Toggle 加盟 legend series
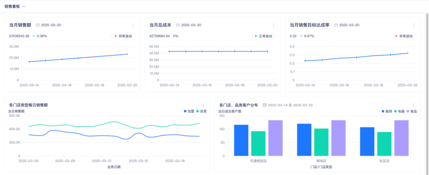429x175 pixels. (x=189, y=112)
